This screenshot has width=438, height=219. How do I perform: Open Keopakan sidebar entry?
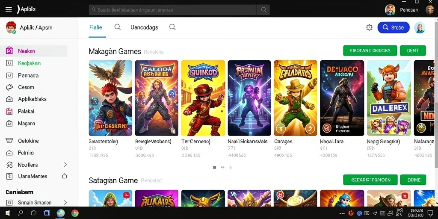(30, 63)
